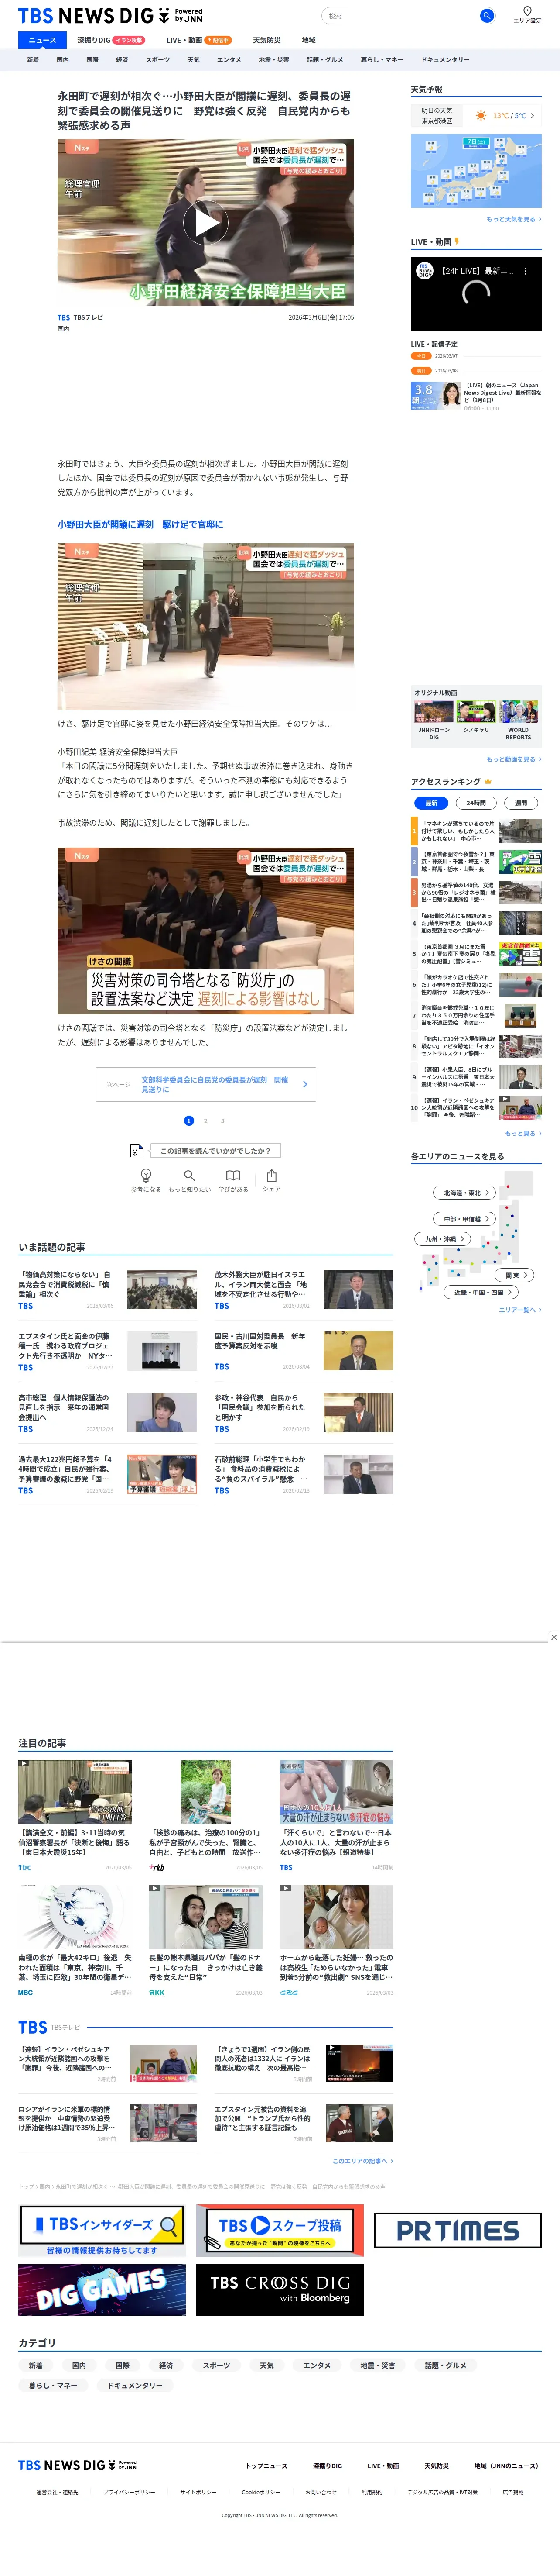Open the TBSスクープ投稿 banner
Viewport: 560px width, 2576px height.
pos(280,2230)
